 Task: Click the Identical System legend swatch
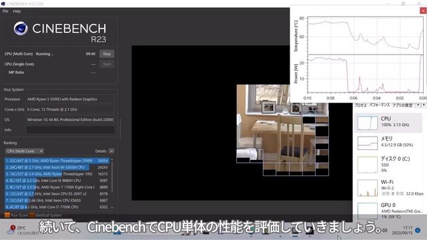32,215
